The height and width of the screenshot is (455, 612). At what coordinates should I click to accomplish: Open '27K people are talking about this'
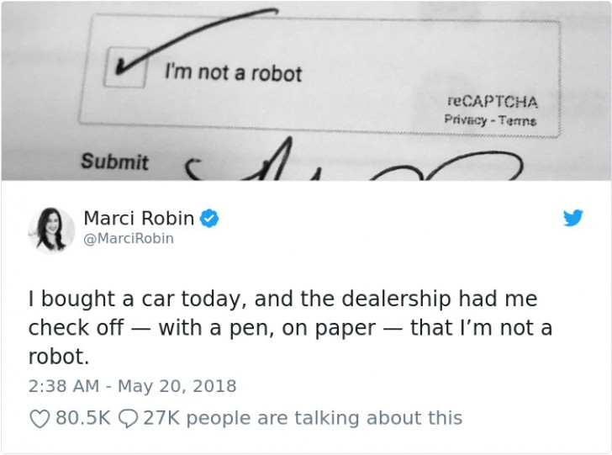click(x=303, y=418)
